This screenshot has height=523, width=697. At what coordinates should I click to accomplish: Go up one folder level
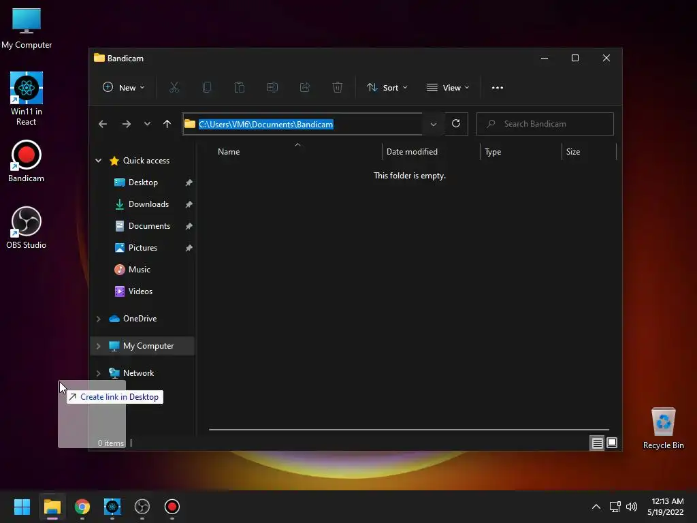(167, 124)
